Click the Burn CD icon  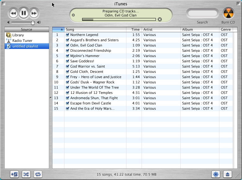(228, 13)
